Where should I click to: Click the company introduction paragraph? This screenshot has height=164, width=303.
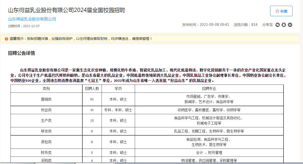point(148,75)
